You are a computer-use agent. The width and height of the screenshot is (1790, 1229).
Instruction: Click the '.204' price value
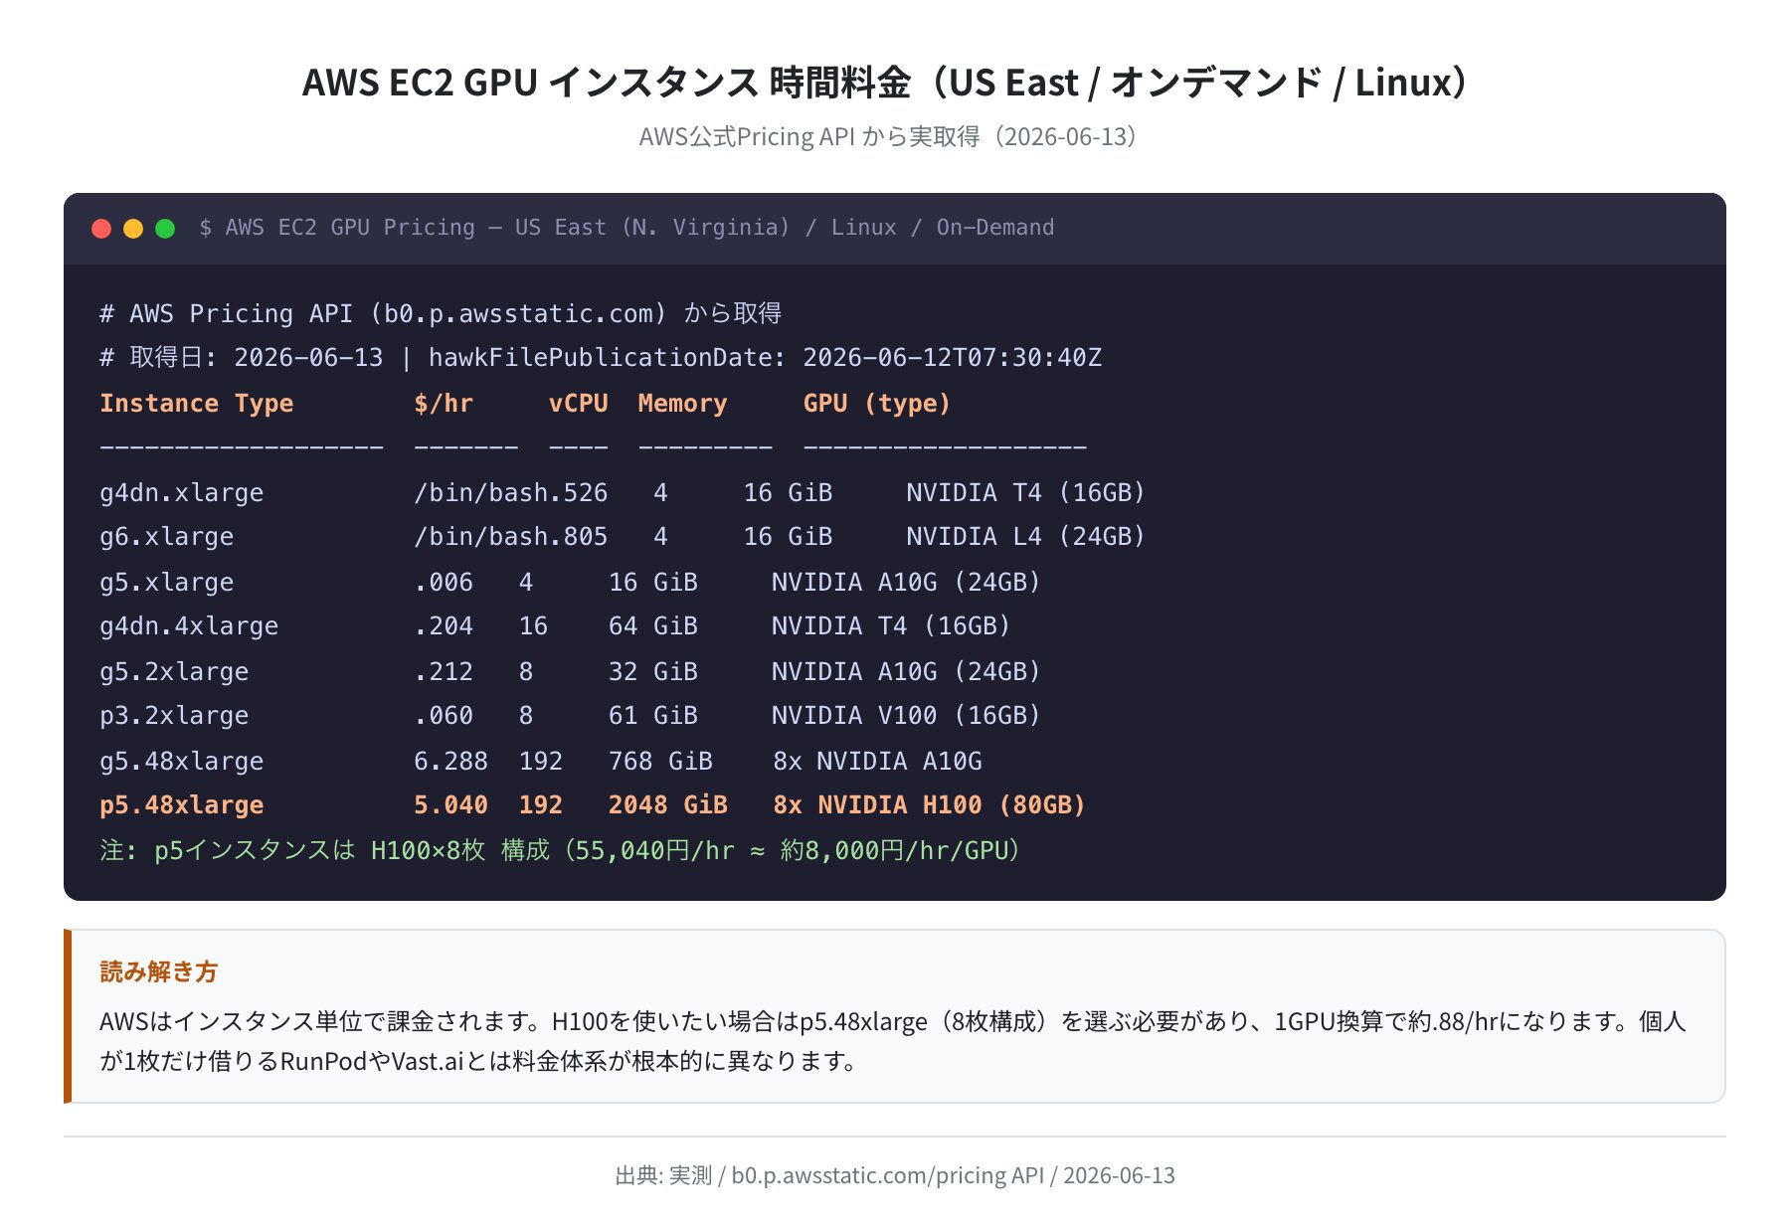tap(444, 626)
